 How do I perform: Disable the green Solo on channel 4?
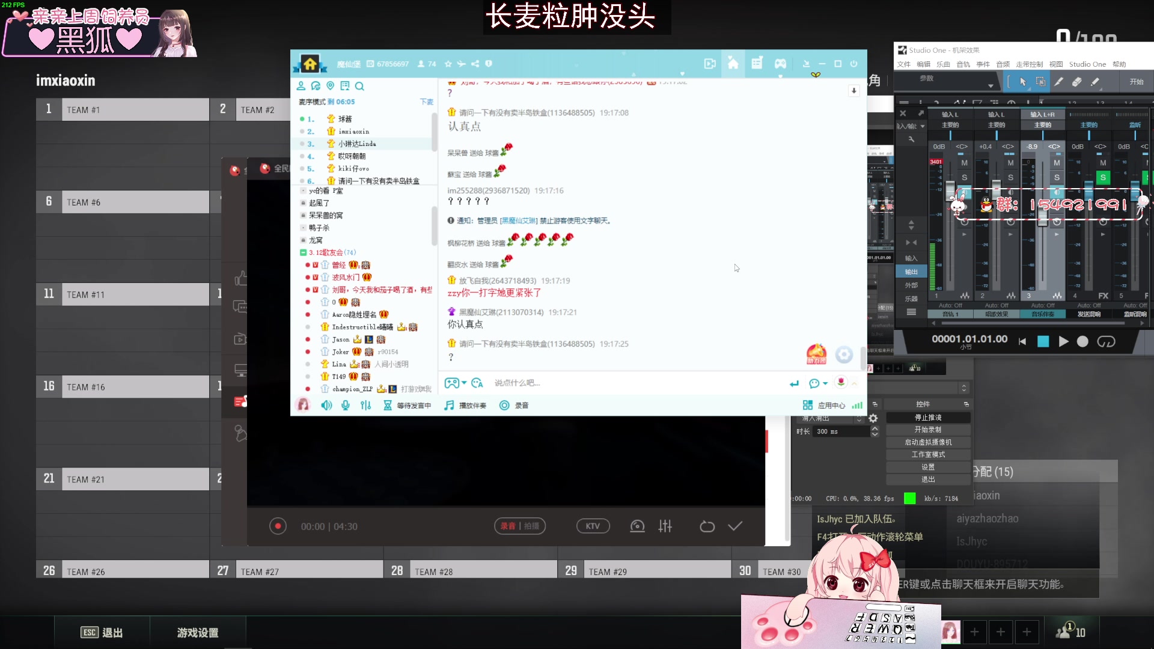tap(1103, 177)
